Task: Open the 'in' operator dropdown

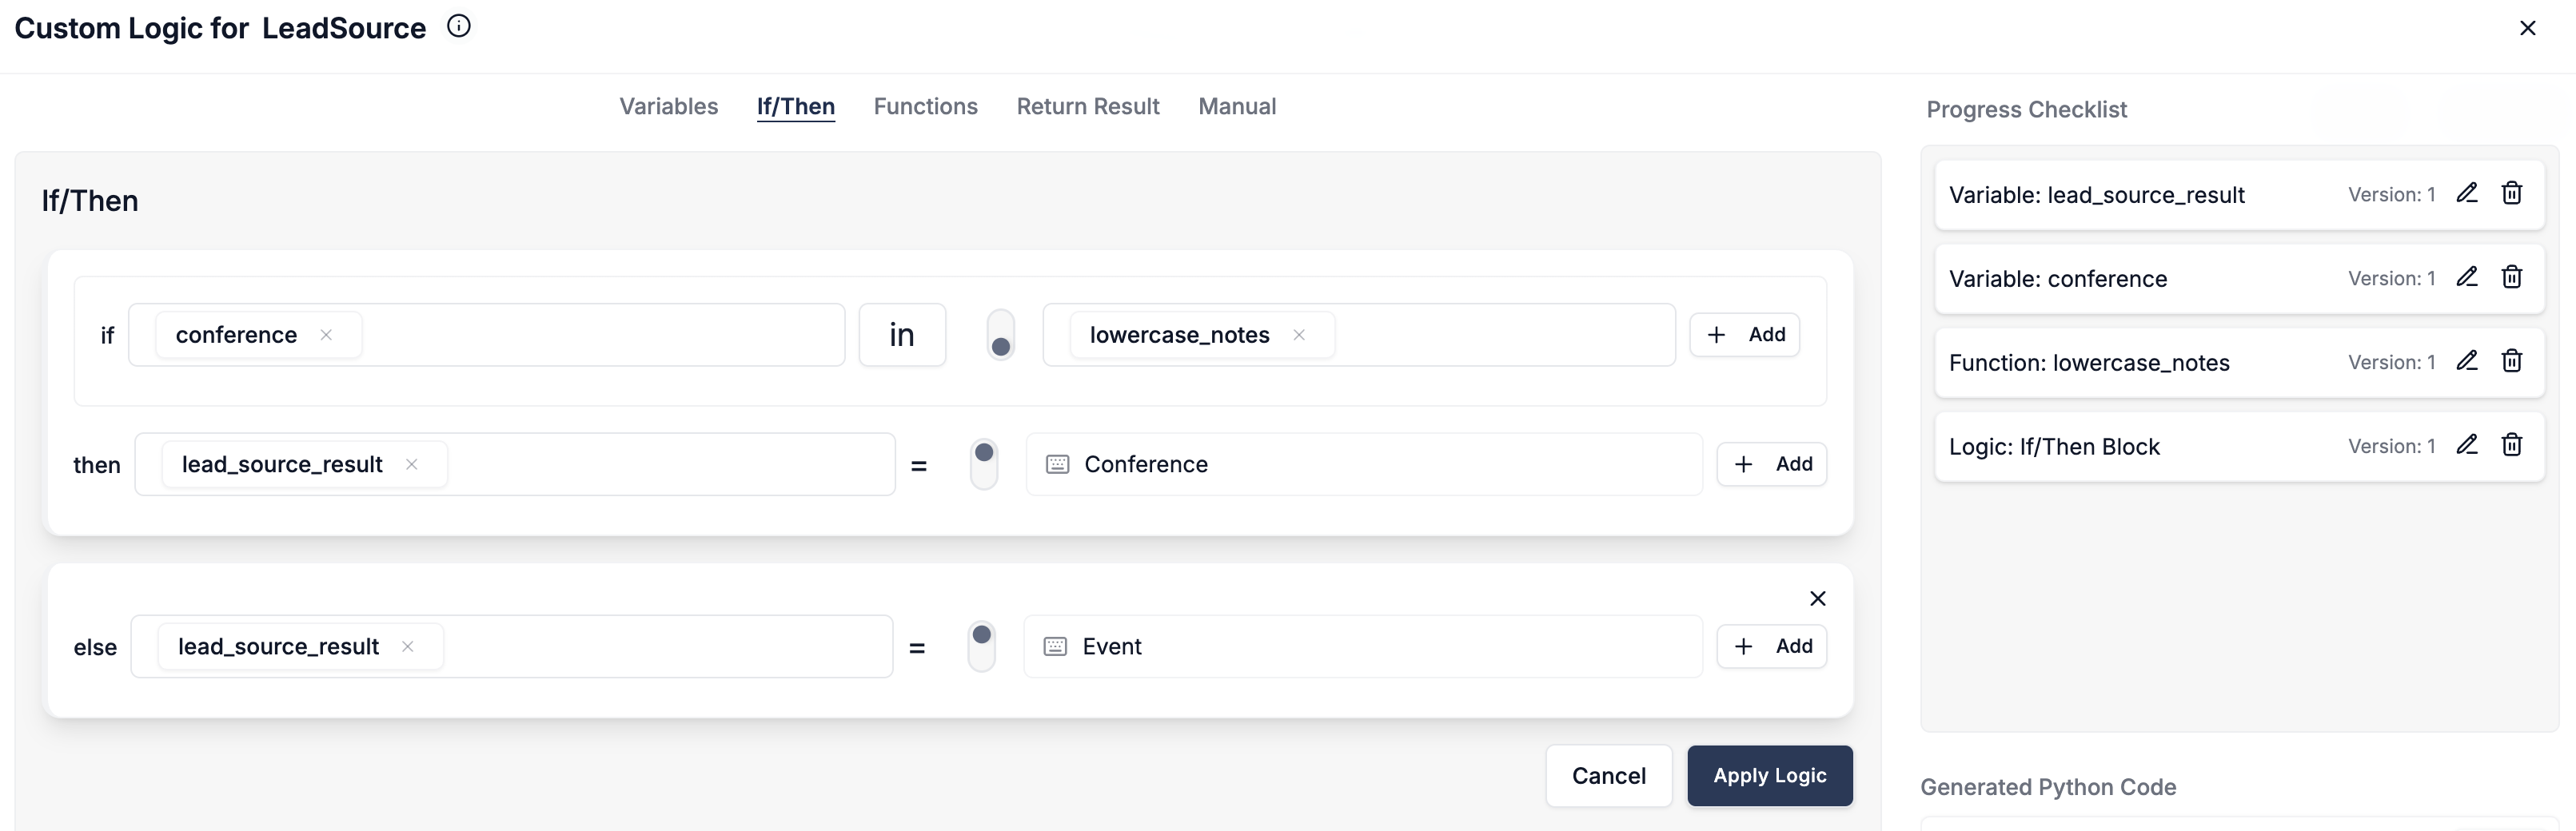Action: [901, 335]
